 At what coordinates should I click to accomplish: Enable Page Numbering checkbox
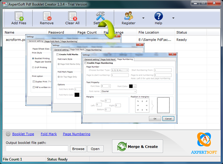pos(86,63)
